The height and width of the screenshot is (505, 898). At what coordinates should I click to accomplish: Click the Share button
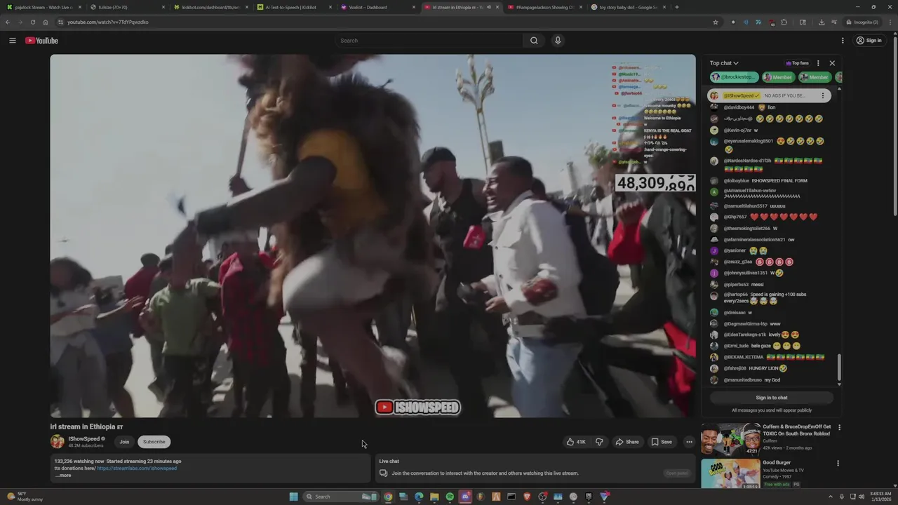coord(626,442)
